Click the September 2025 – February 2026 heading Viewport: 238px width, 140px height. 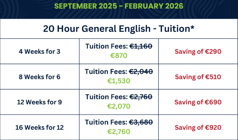pyautogui.click(x=119, y=6)
